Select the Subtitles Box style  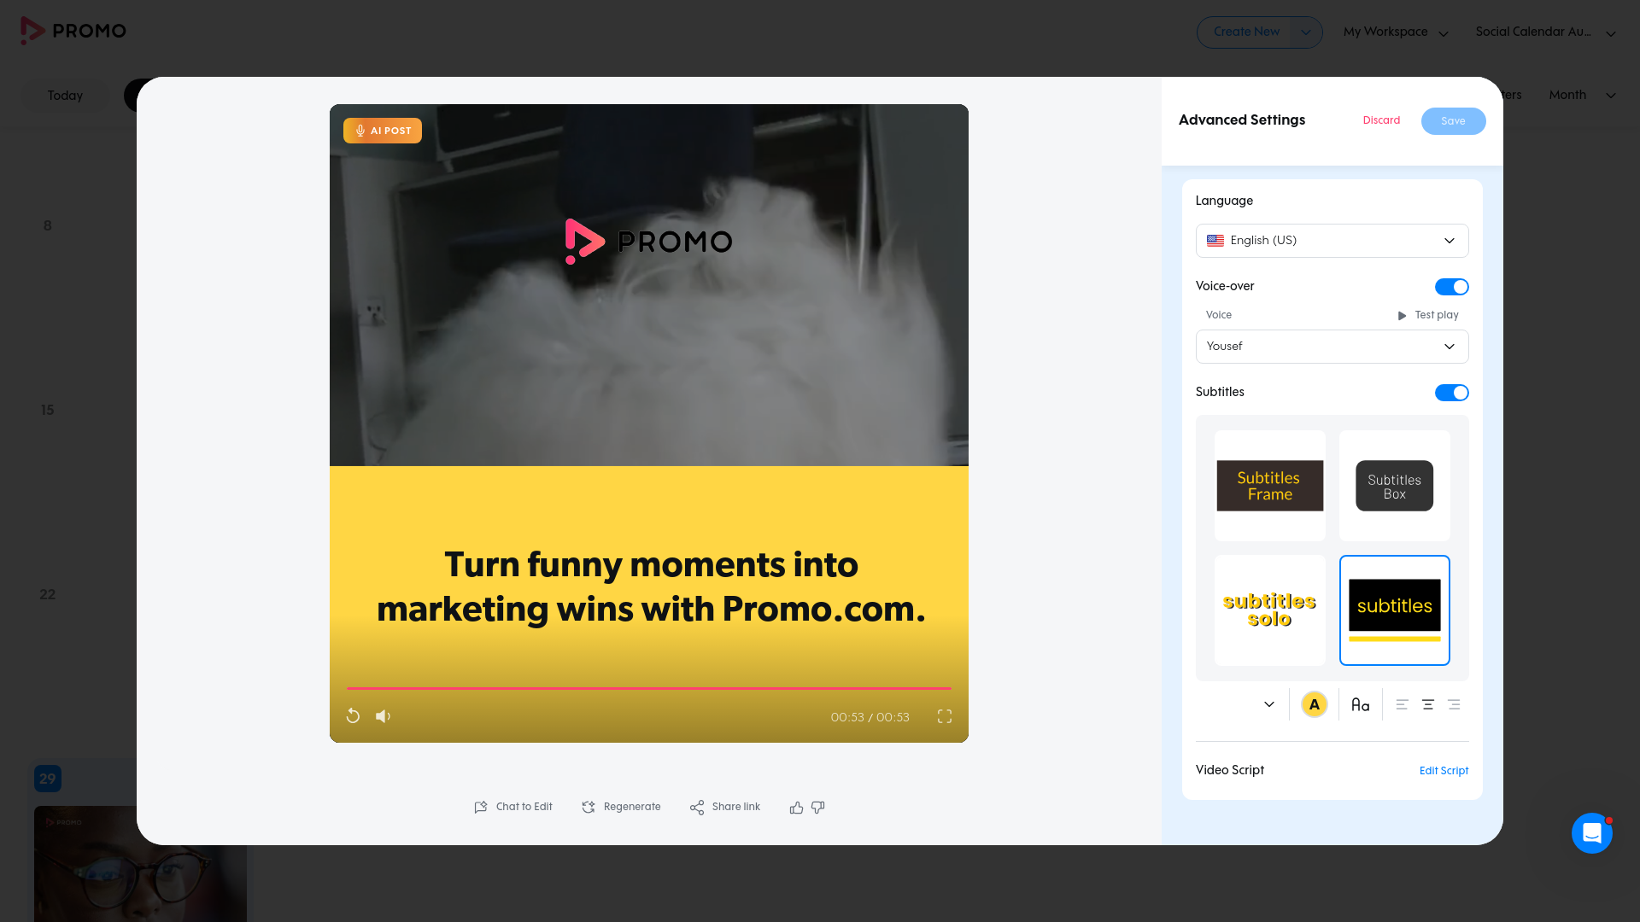(1395, 486)
